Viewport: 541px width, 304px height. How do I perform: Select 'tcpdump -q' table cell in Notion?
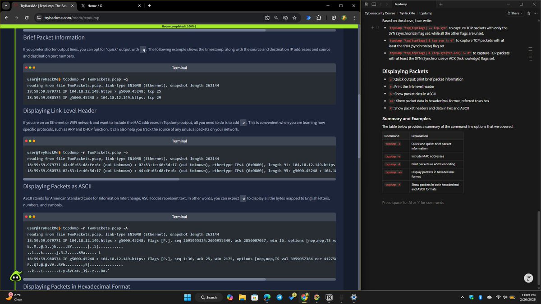[395, 146]
